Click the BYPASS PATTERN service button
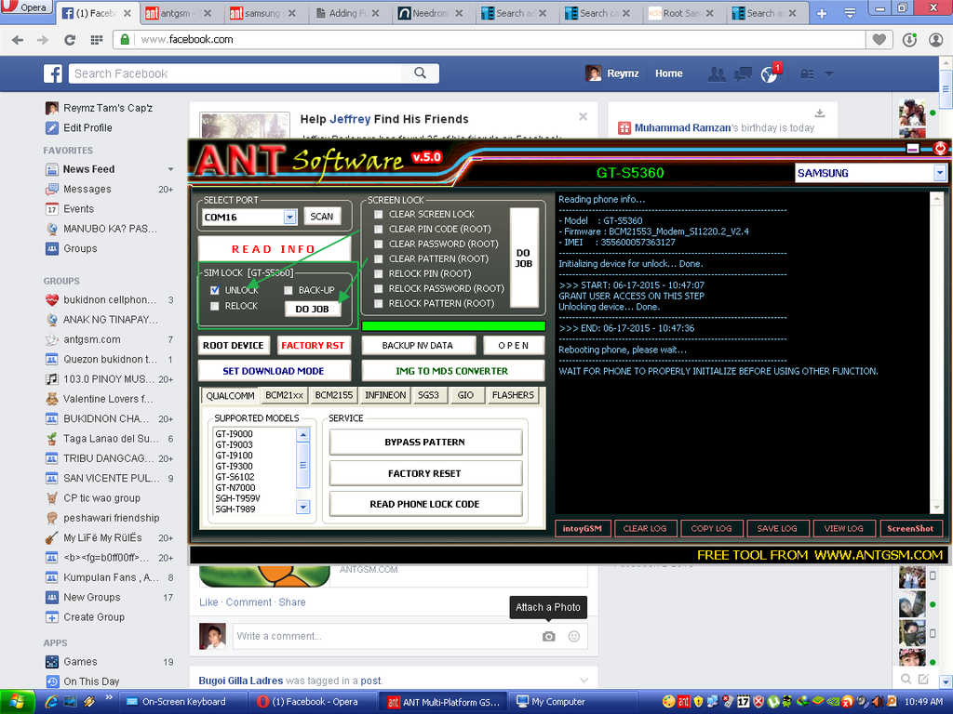 pyautogui.click(x=425, y=442)
